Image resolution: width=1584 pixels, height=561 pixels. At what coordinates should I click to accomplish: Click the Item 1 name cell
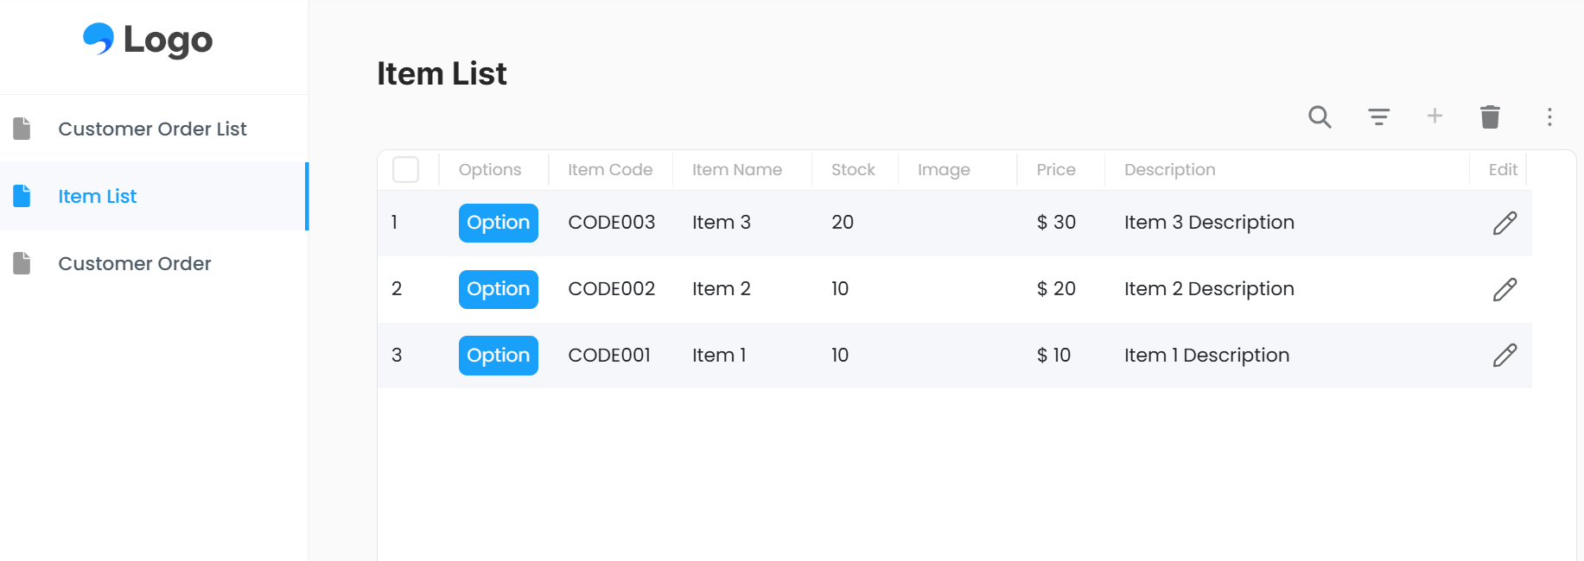(x=719, y=356)
